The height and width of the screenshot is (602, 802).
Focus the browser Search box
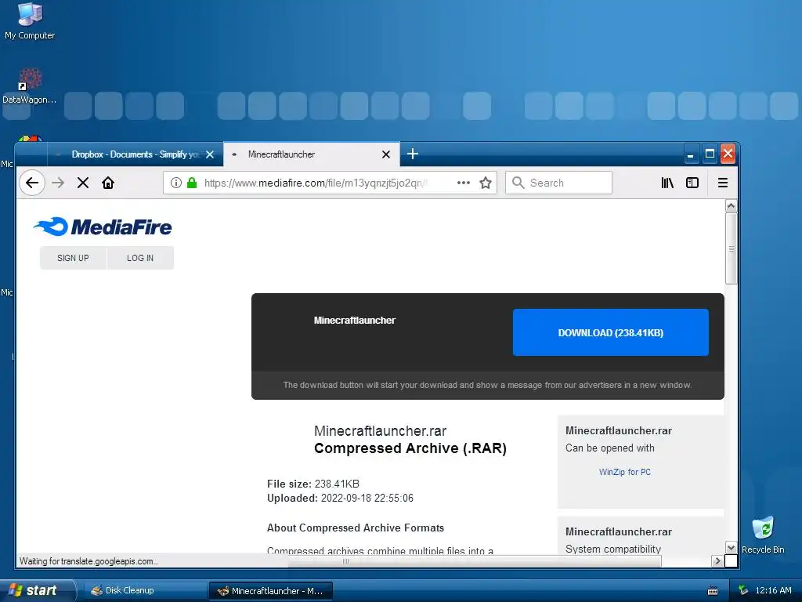point(559,183)
